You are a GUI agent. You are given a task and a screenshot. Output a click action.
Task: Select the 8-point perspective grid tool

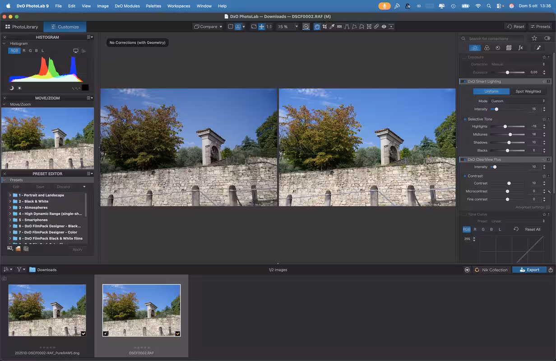click(x=361, y=27)
